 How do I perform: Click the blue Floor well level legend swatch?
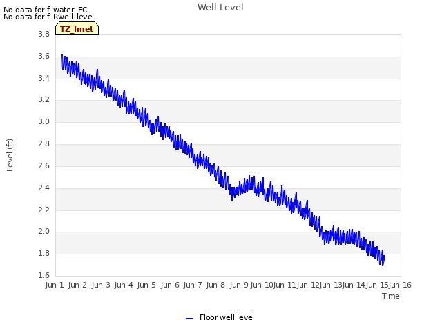(189, 319)
